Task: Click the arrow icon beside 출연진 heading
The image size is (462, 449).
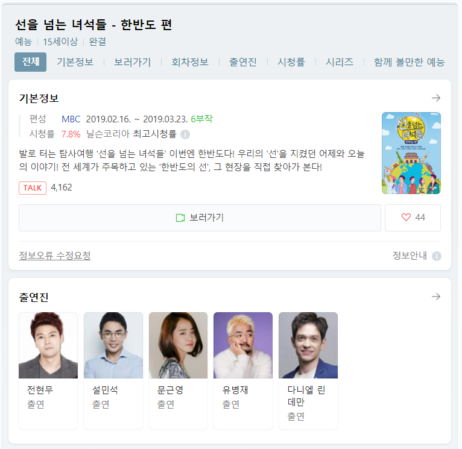Action: 436,297
